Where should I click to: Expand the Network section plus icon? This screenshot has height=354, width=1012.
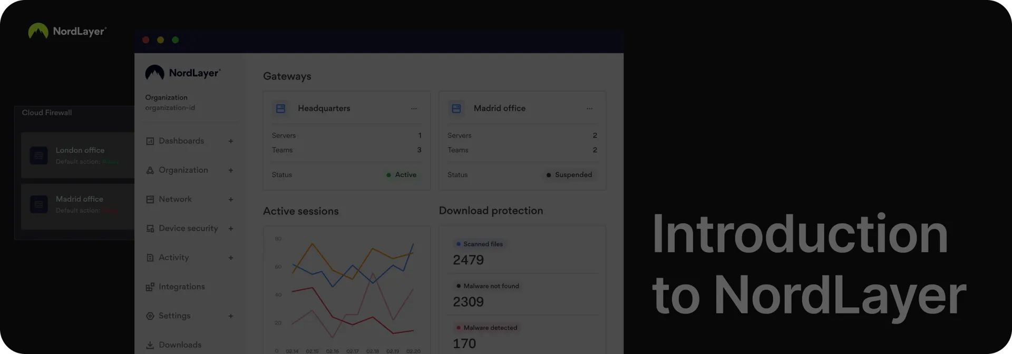230,200
